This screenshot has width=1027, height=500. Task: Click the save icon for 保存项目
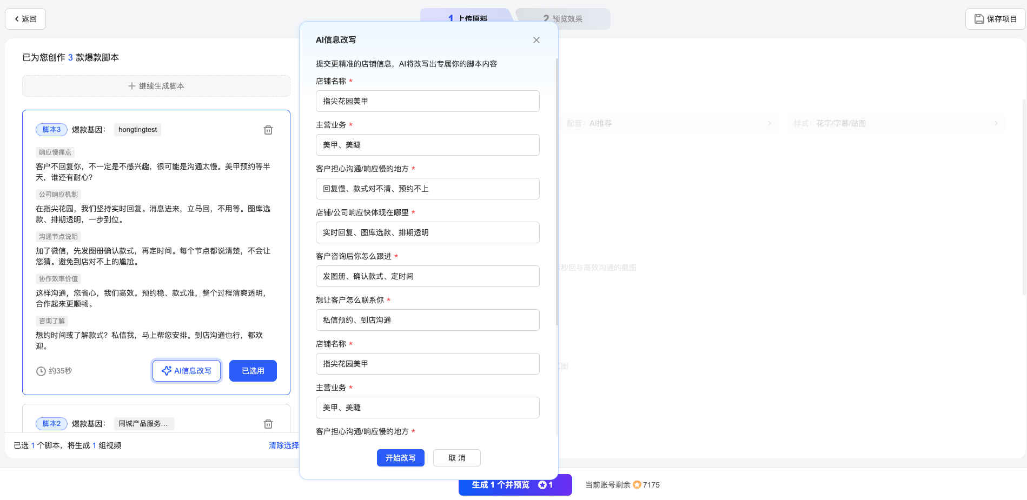point(979,19)
